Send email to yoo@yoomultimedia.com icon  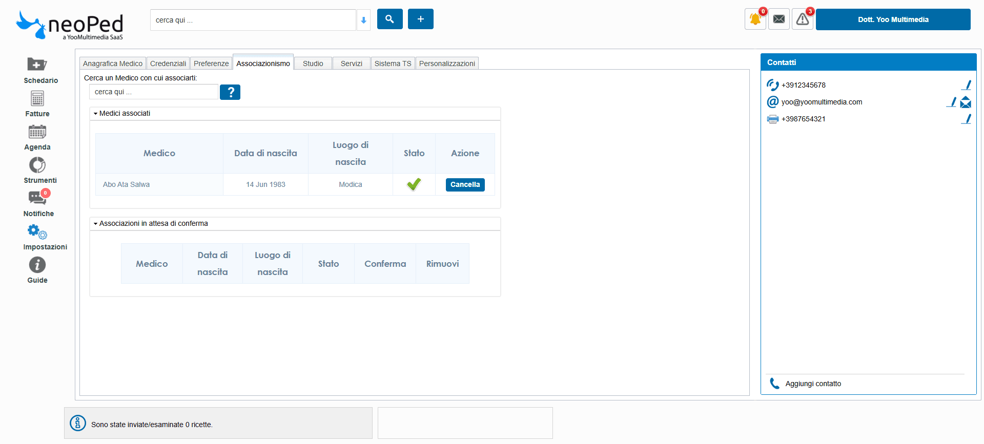pyautogui.click(x=966, y=102)
